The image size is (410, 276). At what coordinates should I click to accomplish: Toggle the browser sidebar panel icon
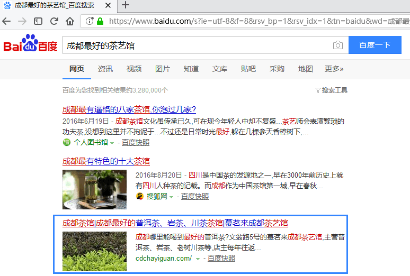pos(38,21)
